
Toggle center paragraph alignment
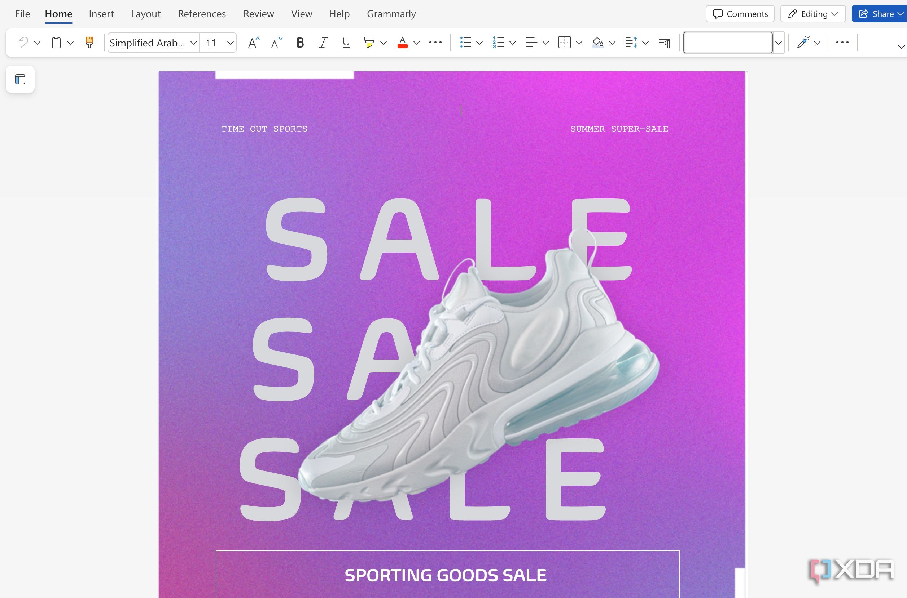(x=531, y=43)
